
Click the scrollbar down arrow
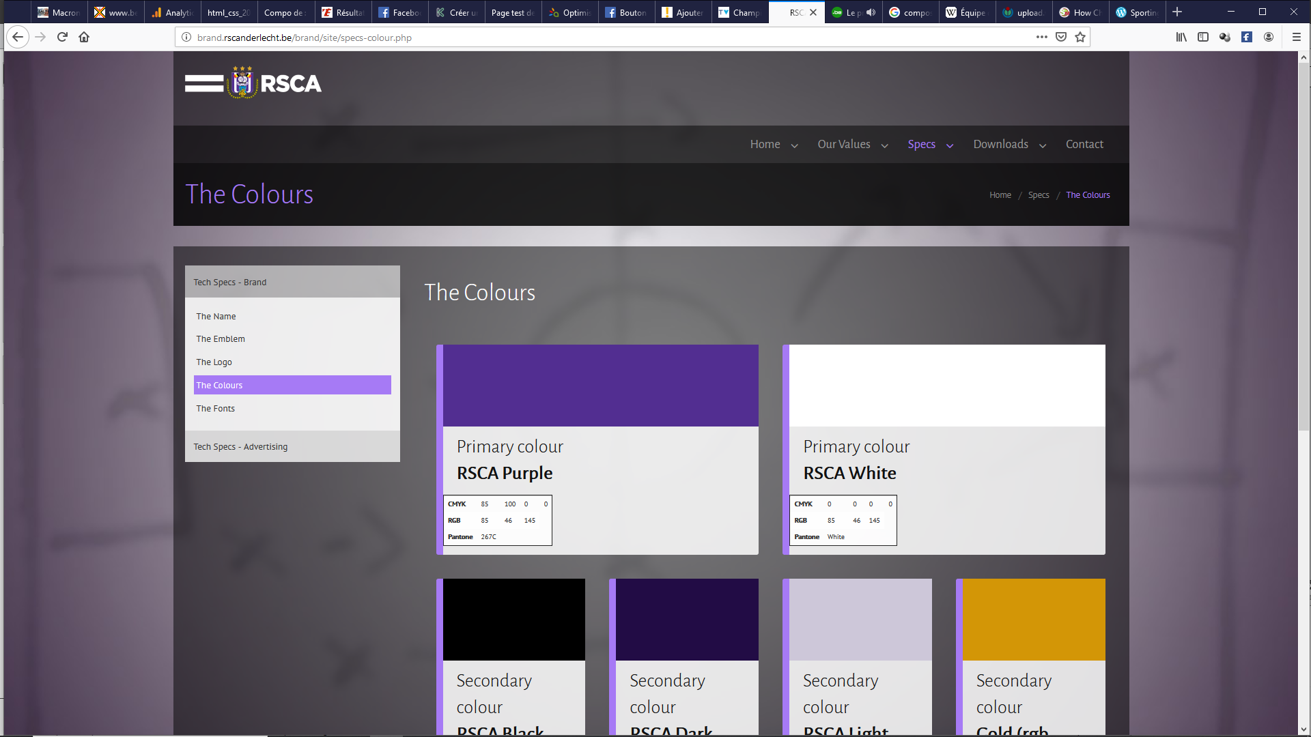(x=1304, y=729)
